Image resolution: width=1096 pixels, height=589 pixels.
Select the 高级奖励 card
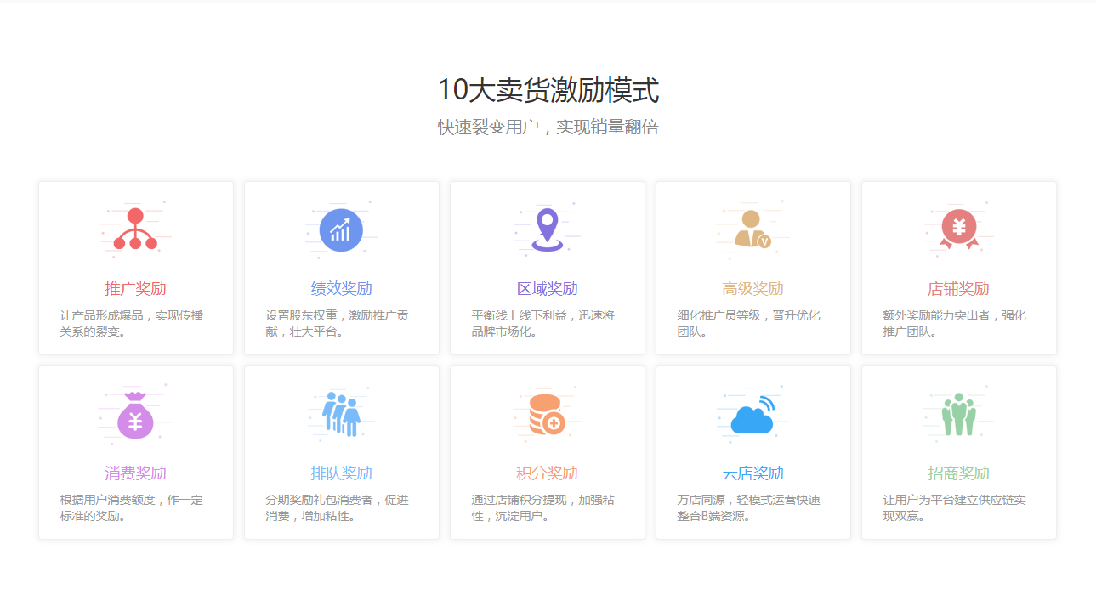pos(752,268)
